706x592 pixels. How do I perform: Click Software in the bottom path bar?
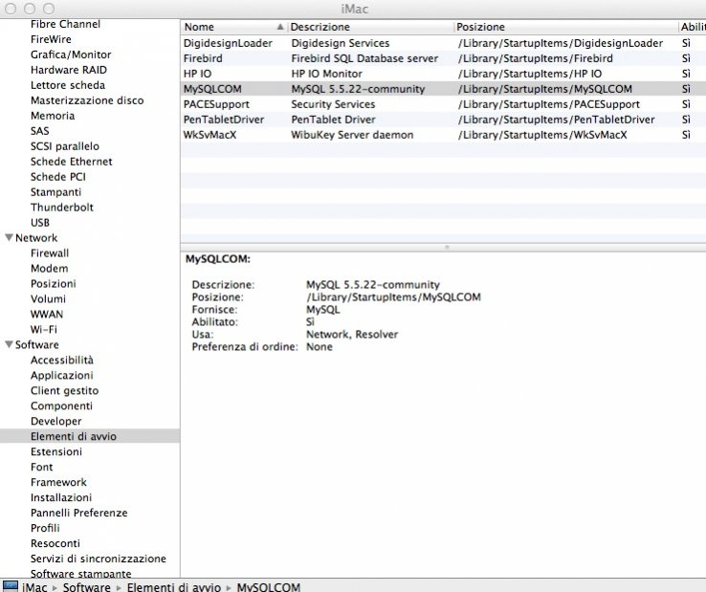86,587
